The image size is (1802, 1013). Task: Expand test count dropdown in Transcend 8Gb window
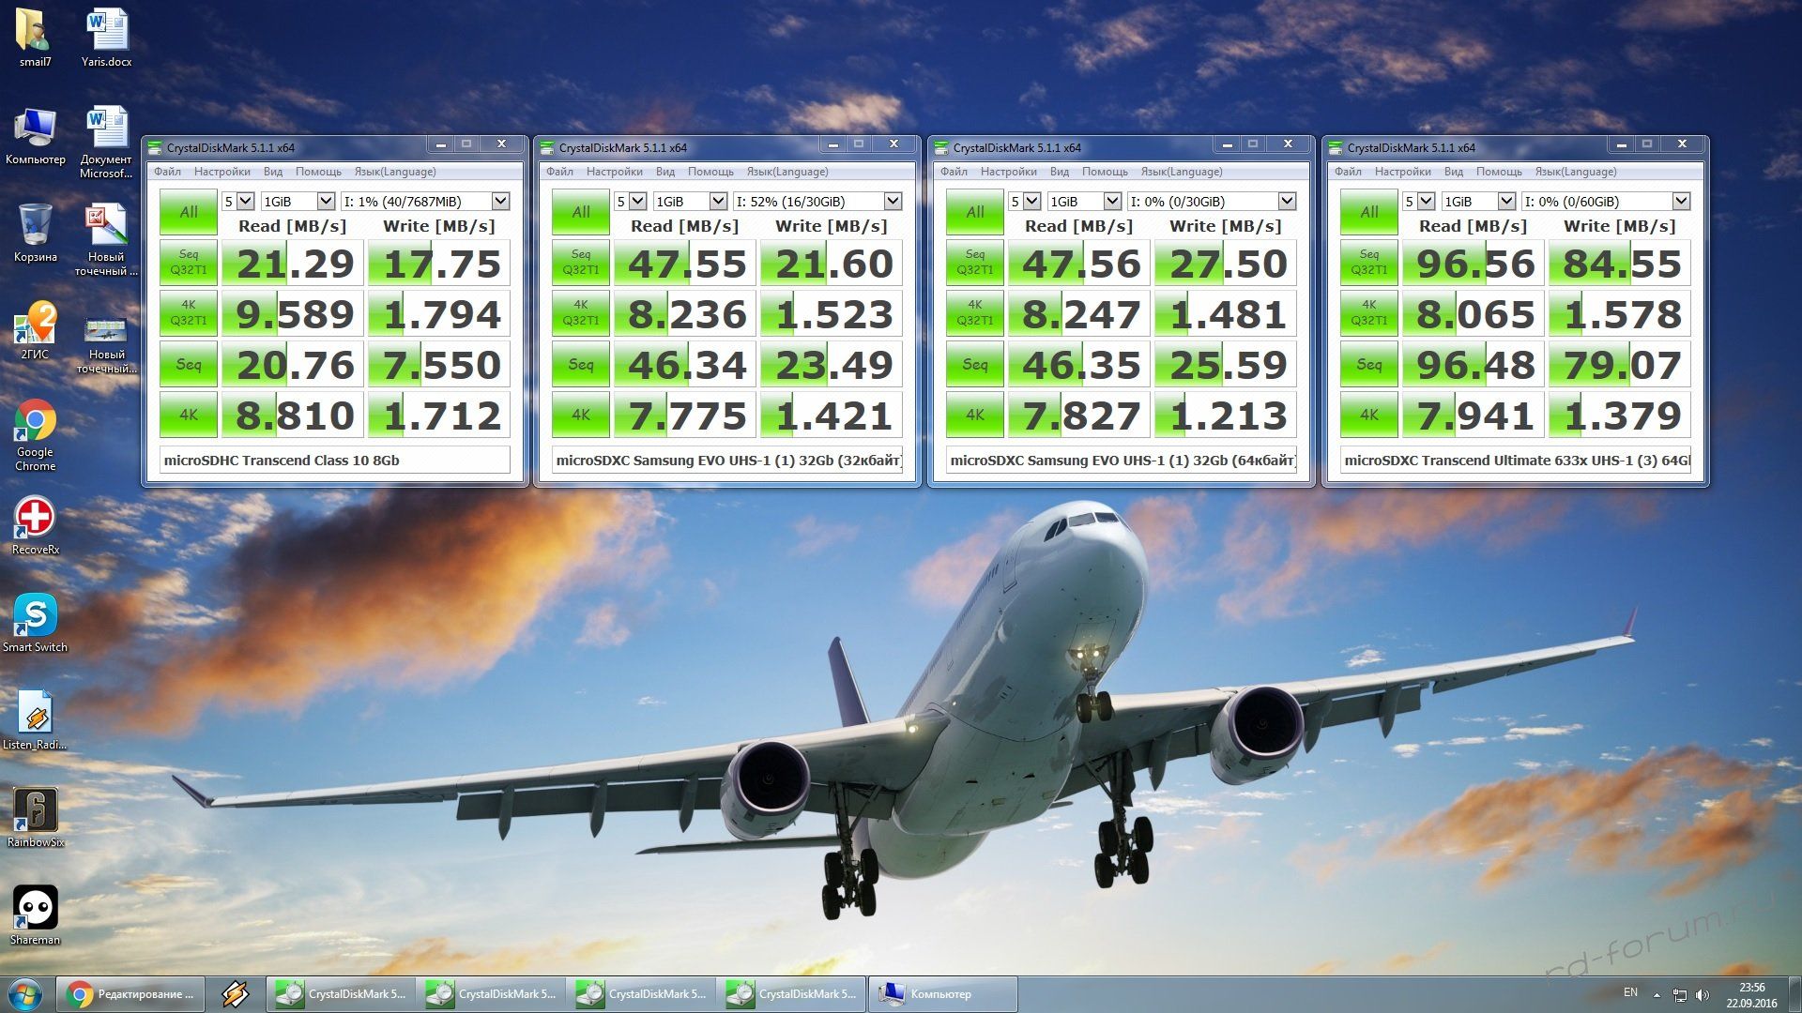click(x=245, y=202)
